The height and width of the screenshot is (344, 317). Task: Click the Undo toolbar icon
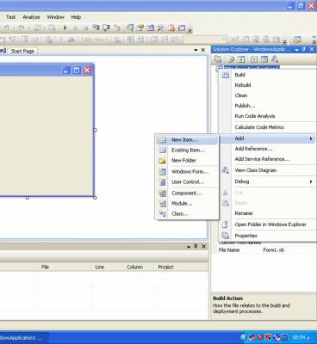6,28
